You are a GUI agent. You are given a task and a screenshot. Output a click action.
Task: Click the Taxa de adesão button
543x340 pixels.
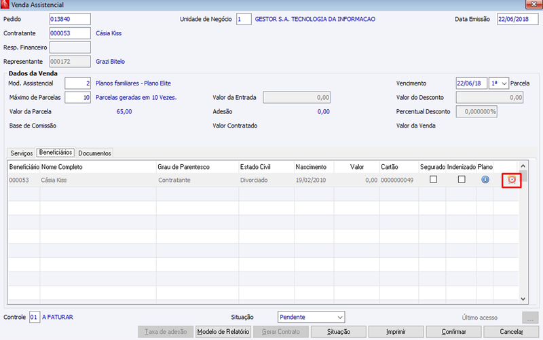(x=166, y=332)
